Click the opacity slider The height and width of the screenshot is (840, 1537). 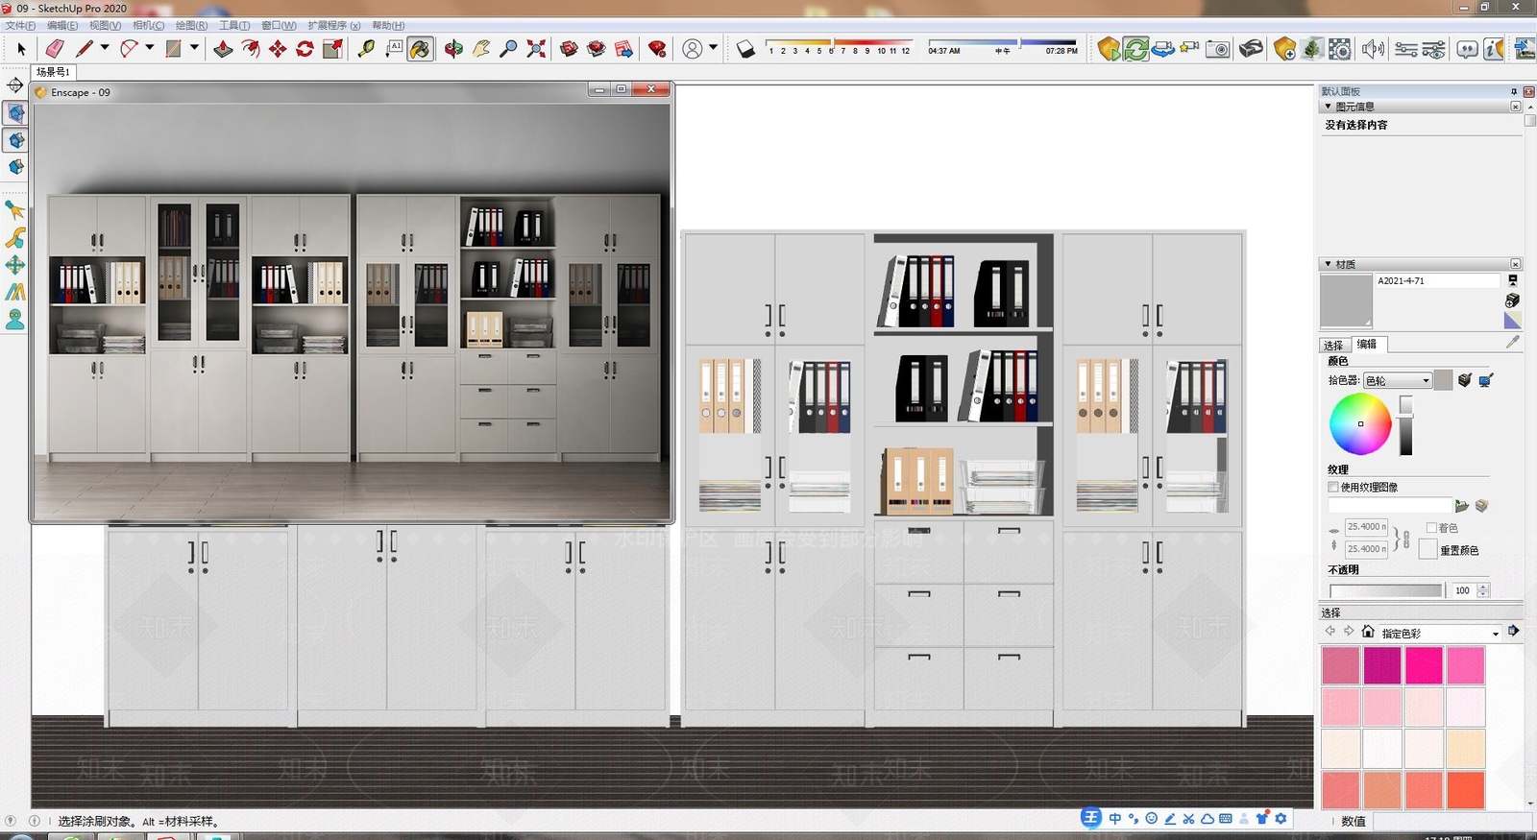click(1386, 590)
